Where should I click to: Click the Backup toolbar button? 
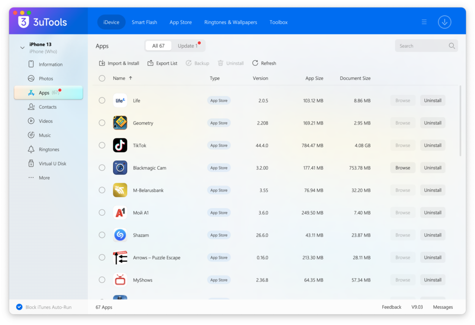(x=198, y=63)
